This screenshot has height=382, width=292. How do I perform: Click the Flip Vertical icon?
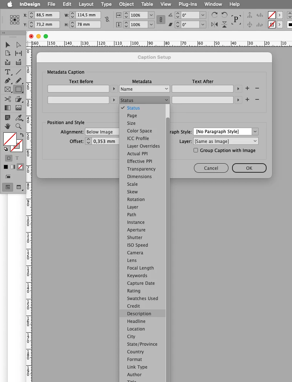[224, 24]
